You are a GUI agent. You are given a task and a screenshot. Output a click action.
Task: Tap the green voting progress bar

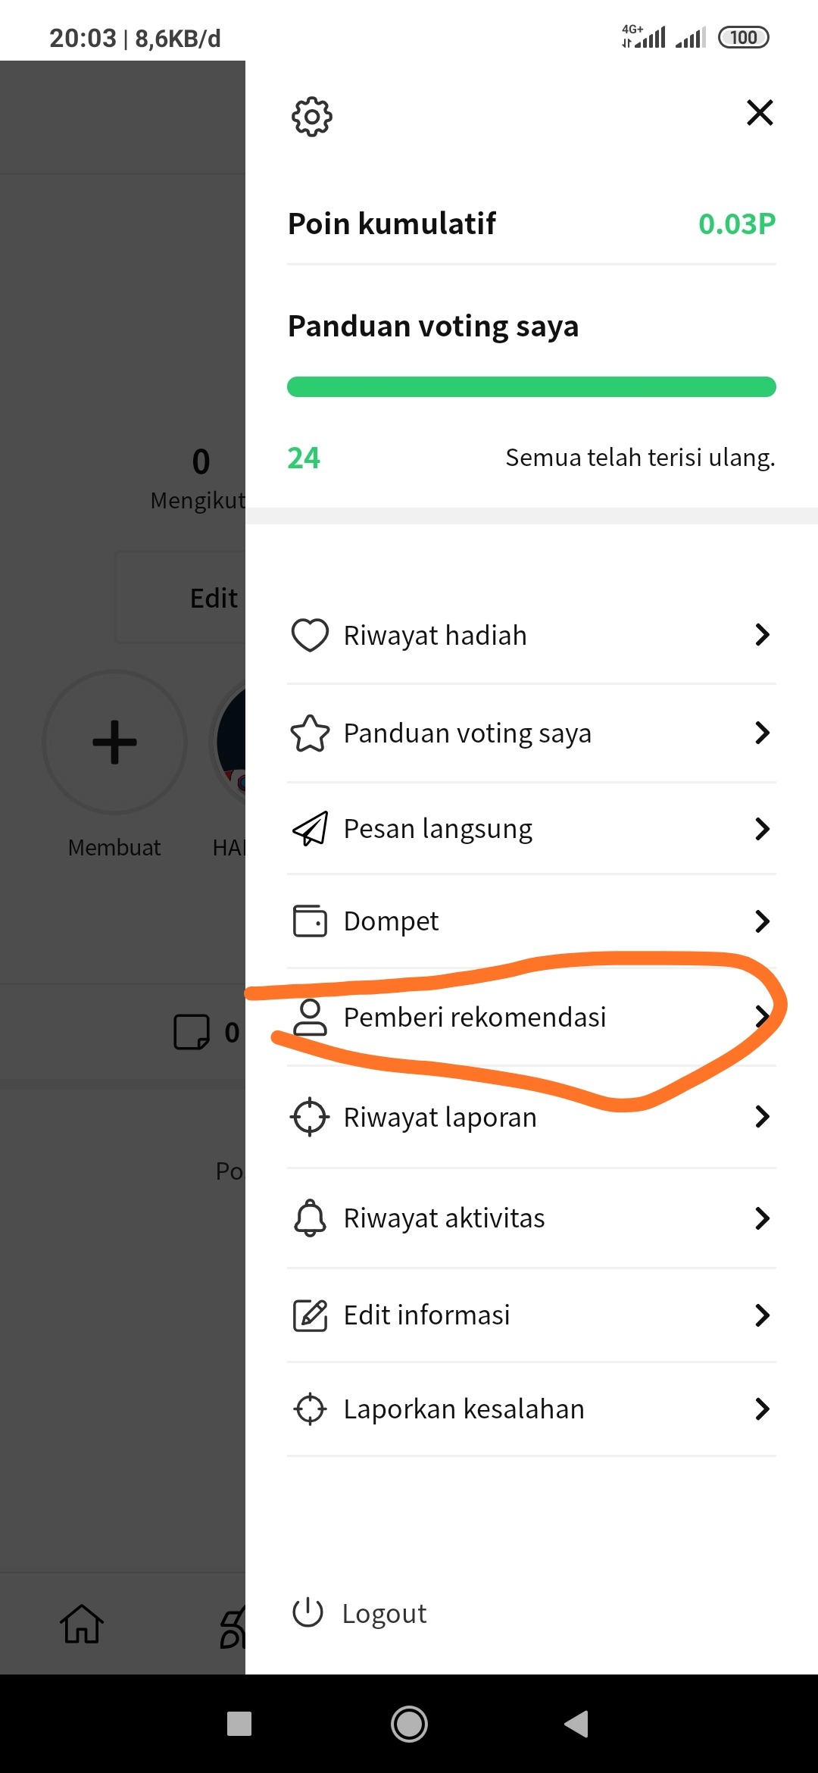pos(531,386)
